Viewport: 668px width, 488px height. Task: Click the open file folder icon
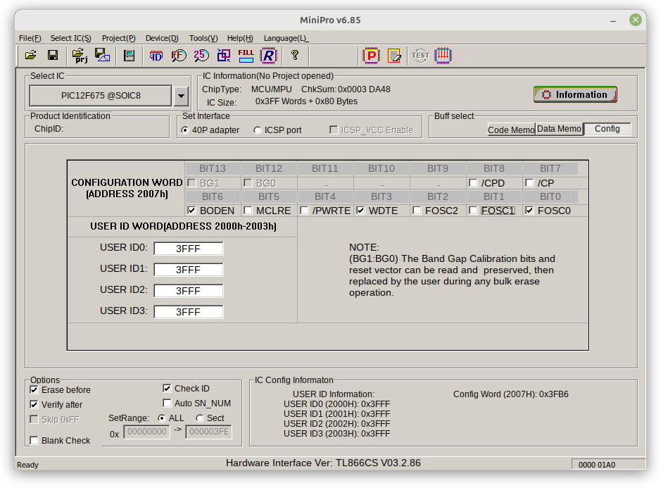[31, 56]
